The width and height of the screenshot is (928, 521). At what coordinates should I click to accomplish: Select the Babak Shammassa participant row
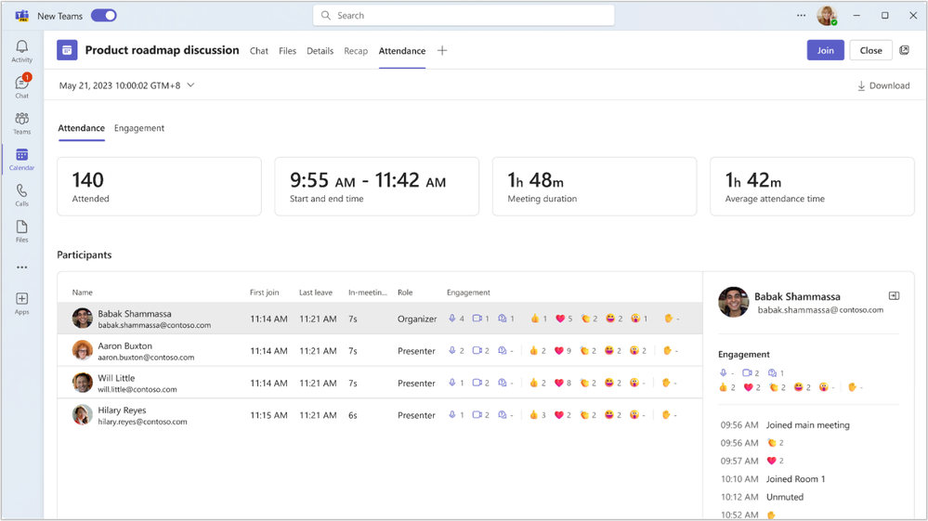point(380,319)
